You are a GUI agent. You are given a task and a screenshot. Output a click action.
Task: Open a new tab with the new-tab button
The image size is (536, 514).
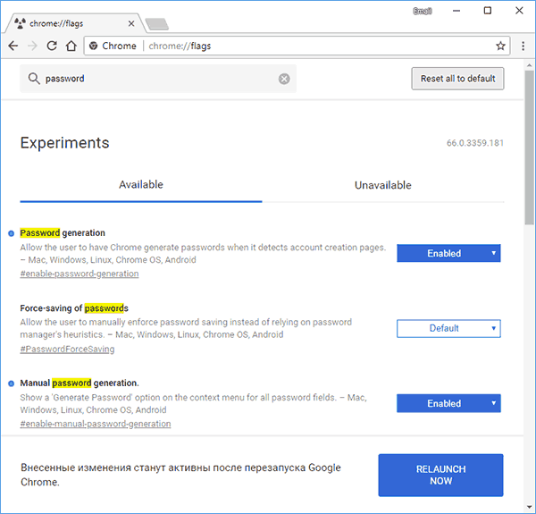pyautogui.click(x=156, y=24)
